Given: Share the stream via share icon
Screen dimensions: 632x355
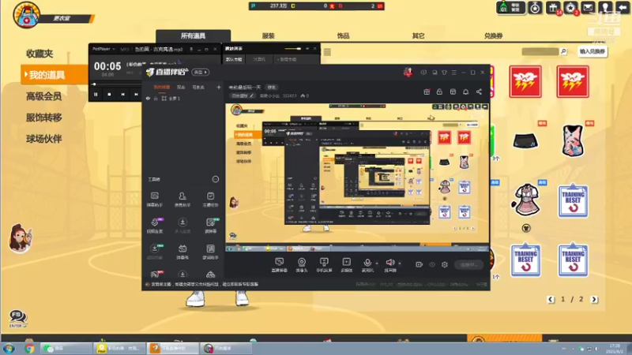Looking at the screenshot, I should coord(479,92).
